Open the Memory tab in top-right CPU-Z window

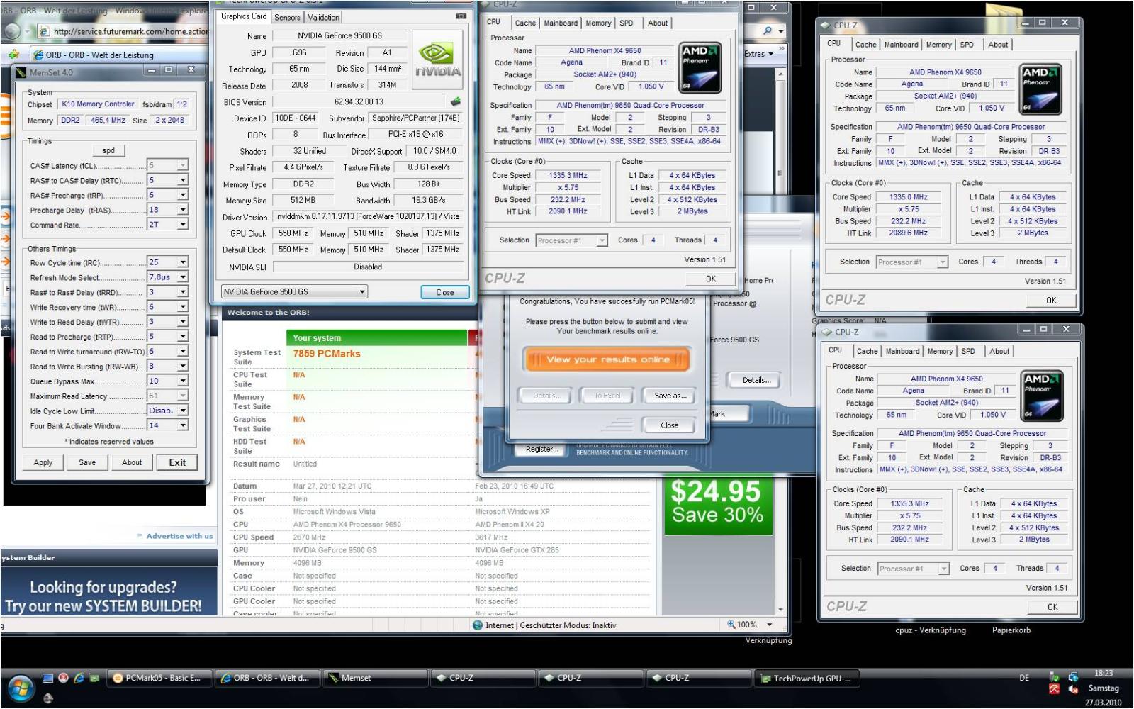[x=938, y=45]
